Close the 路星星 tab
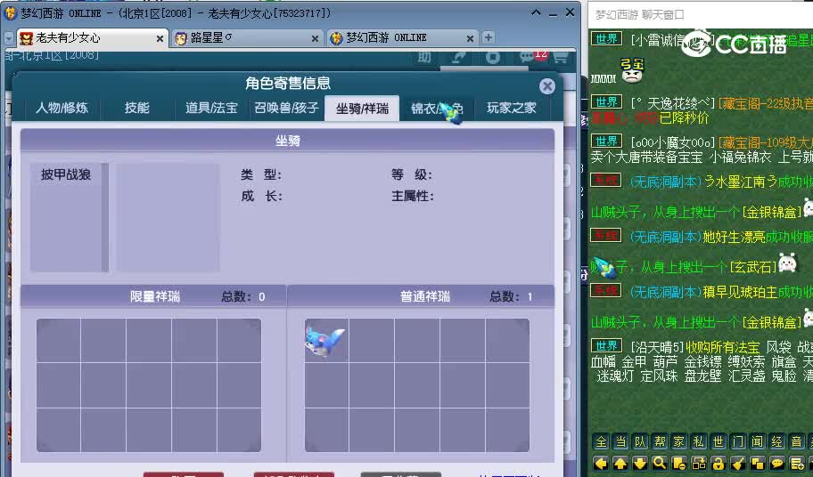Image resolution: width=813 pixels, height=477 pixels. 315,39
